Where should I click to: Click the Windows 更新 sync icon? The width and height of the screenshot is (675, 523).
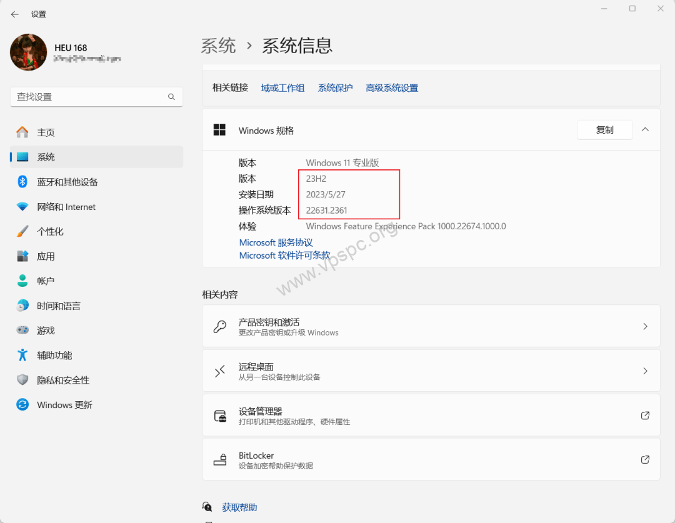[x=22, y=405]
